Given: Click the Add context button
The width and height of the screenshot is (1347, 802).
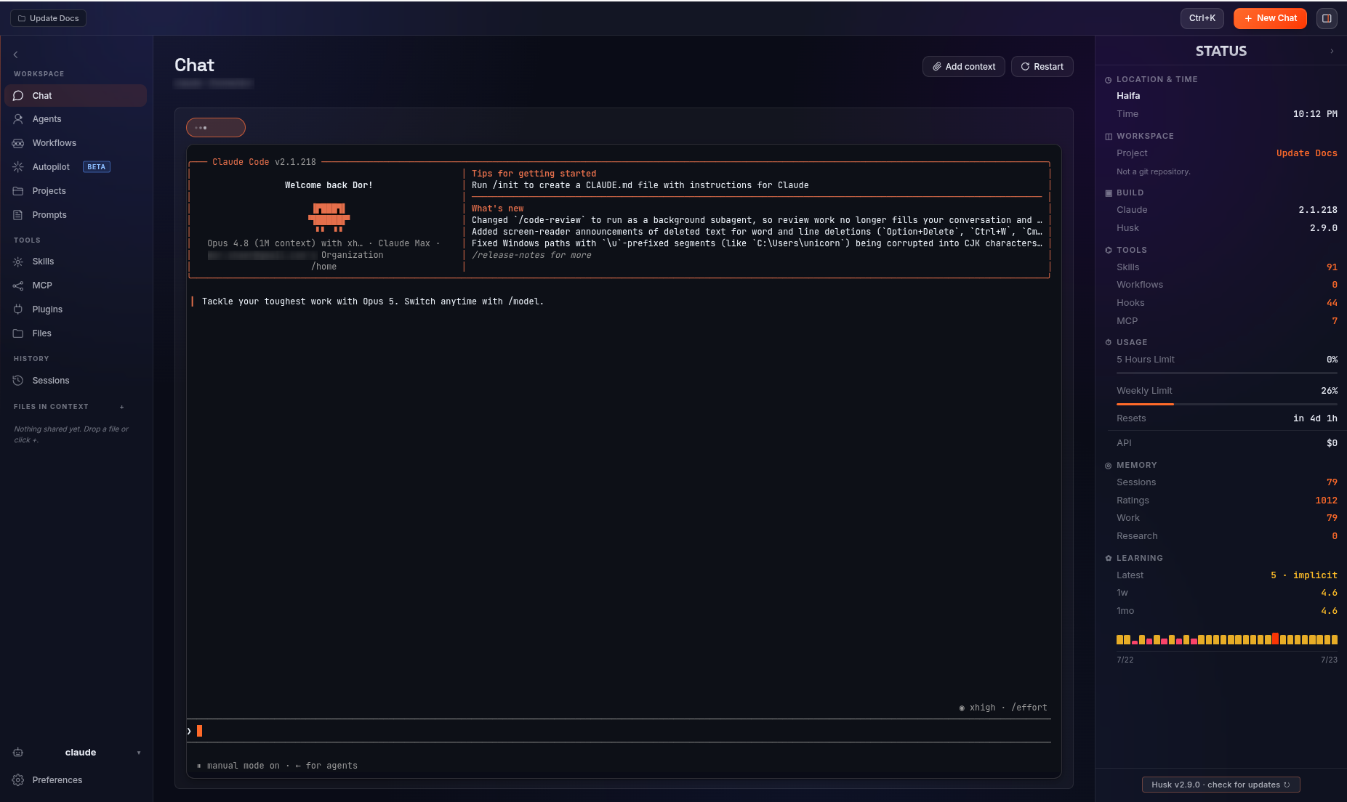Looking at the screenshot, I should pos(964,67).
